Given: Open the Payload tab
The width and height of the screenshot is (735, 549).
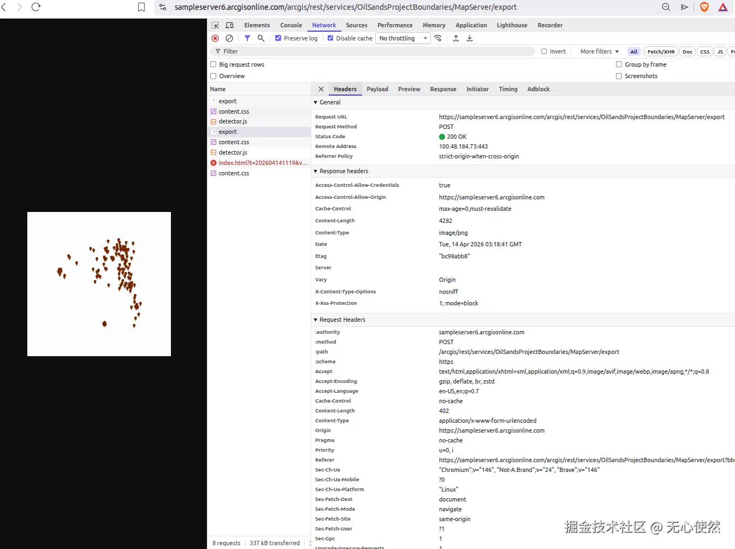Looking at the screenshot, I should [x=377, y=89].
